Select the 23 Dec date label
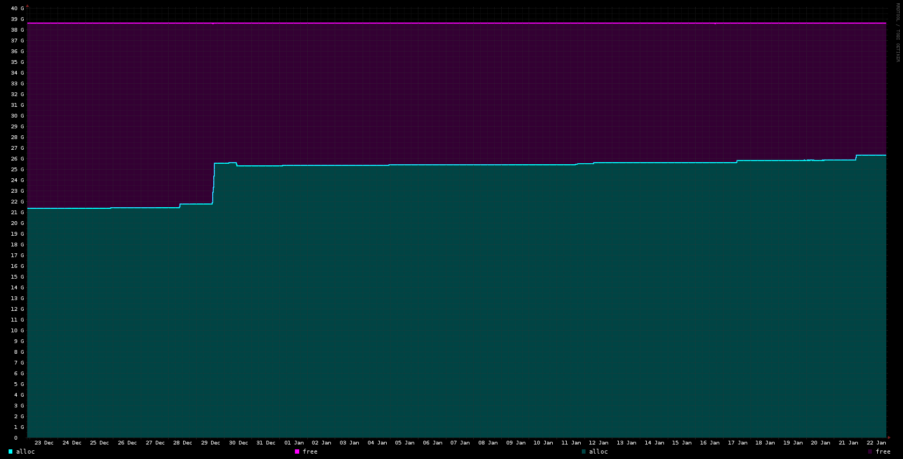The image size is (903, 459). 44,443
